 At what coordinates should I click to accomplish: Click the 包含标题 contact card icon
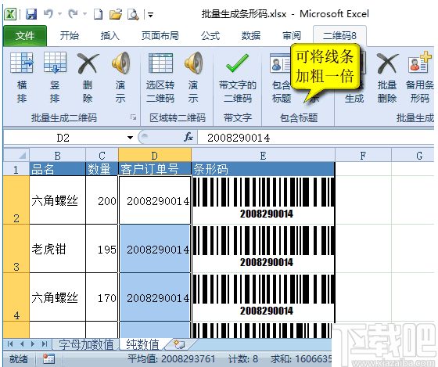click(281, 63)
